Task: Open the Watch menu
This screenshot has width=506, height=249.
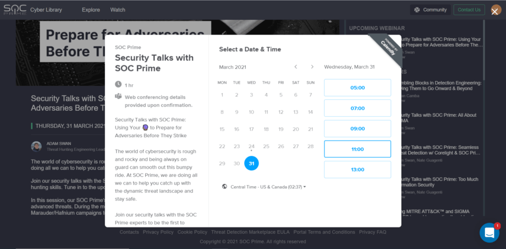Action: coord(118,10)
